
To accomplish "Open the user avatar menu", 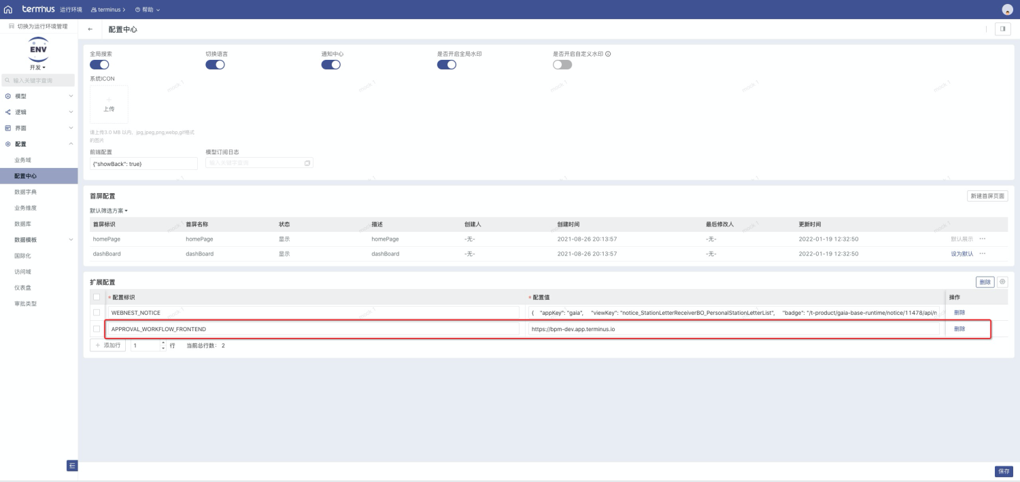I will (1008, 10).
